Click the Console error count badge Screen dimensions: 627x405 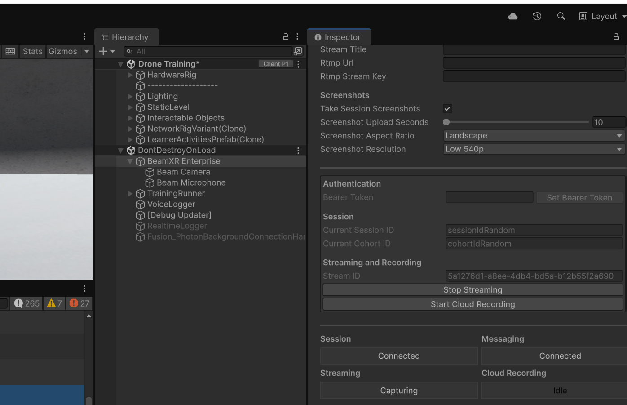pyautogui.click(x=79, y=303)
